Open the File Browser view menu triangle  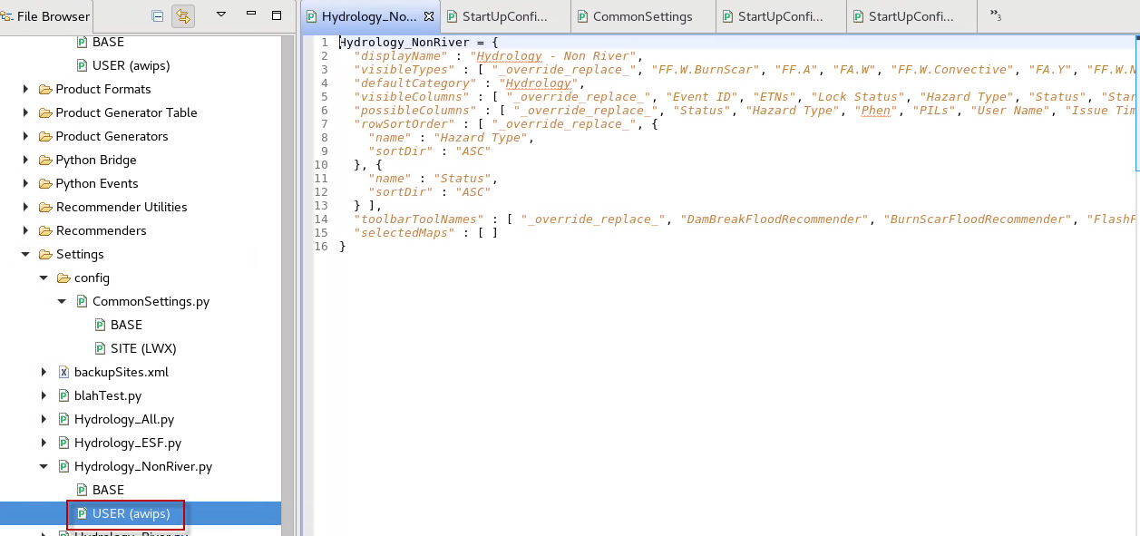[221, 15]
